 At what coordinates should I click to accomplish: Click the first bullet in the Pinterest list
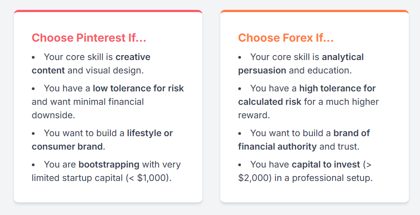tap(34, 57)
